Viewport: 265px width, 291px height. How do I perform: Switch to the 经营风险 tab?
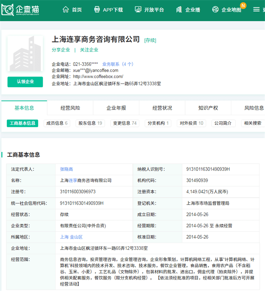coord(70,108)
